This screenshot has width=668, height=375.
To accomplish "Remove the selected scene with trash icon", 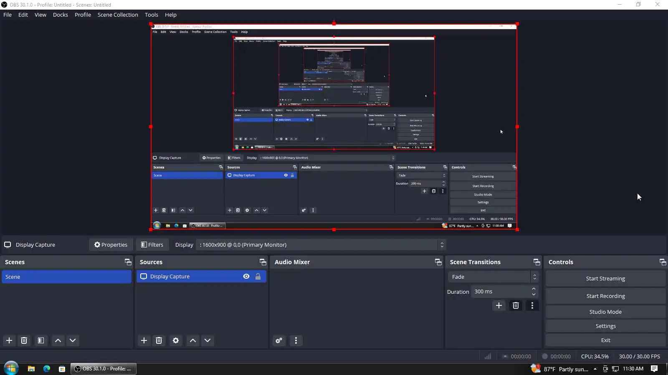I will 24,340.
